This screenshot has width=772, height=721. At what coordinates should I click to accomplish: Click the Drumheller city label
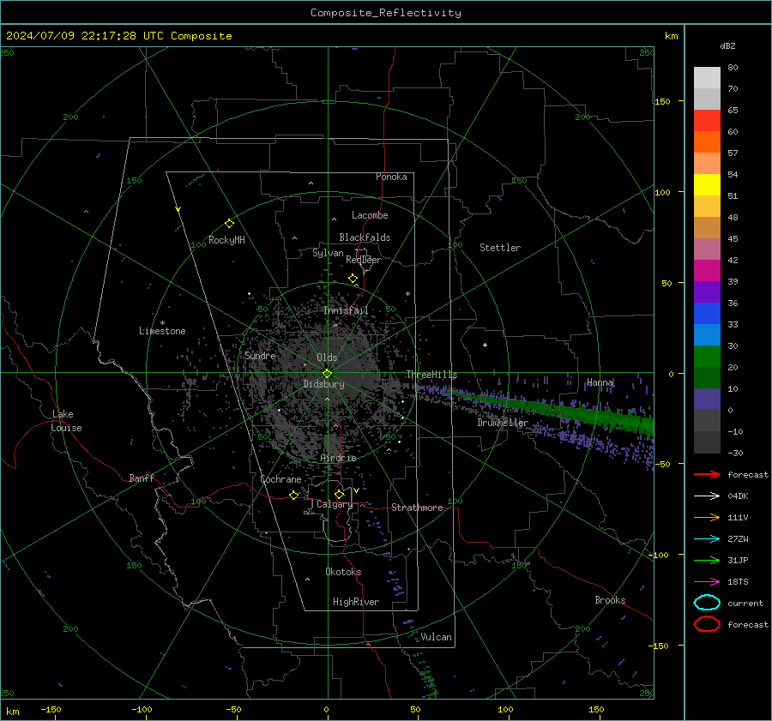502,423
